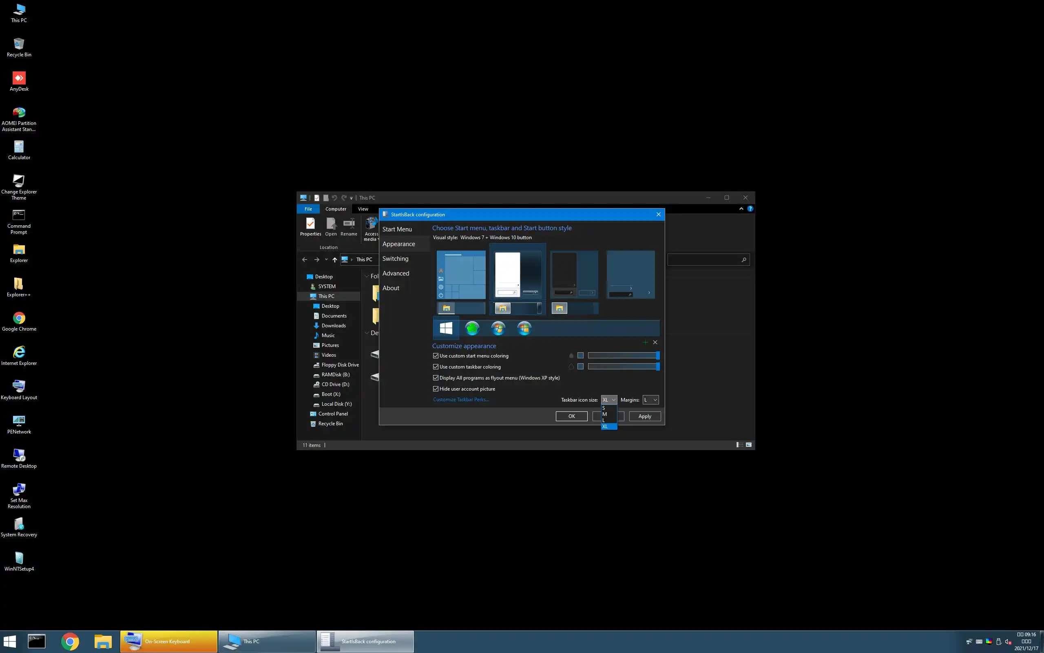Uncheck Use custom start menu coloring
1044x653 pixels.
coord(436,356)
